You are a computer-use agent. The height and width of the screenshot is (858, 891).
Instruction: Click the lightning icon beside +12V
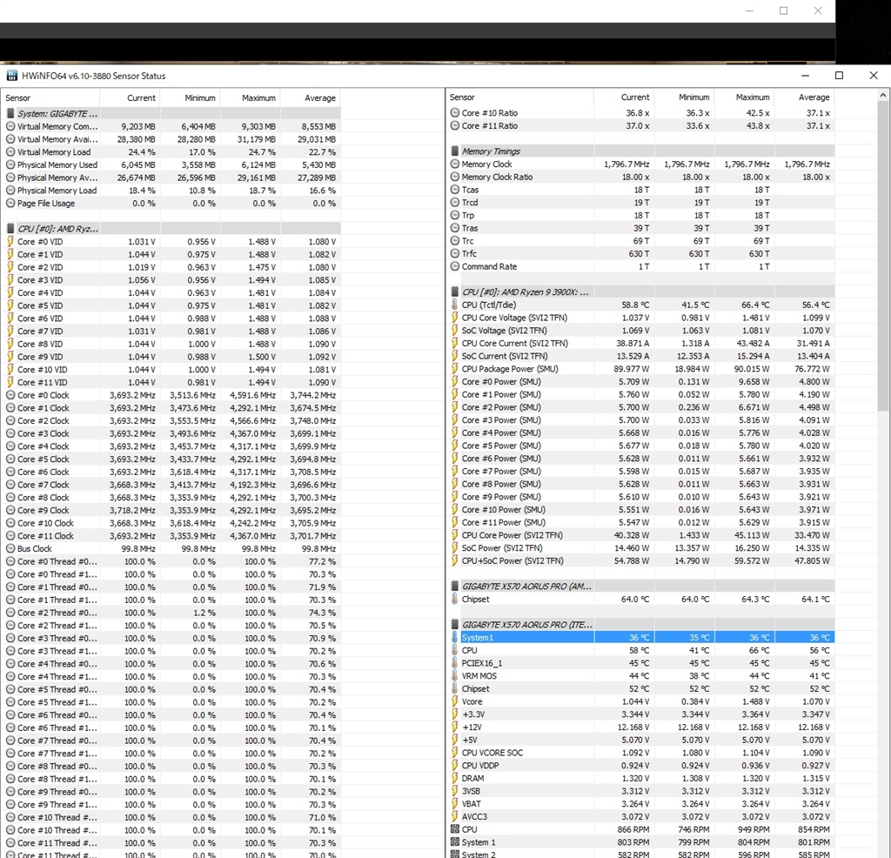coord(455,727)
